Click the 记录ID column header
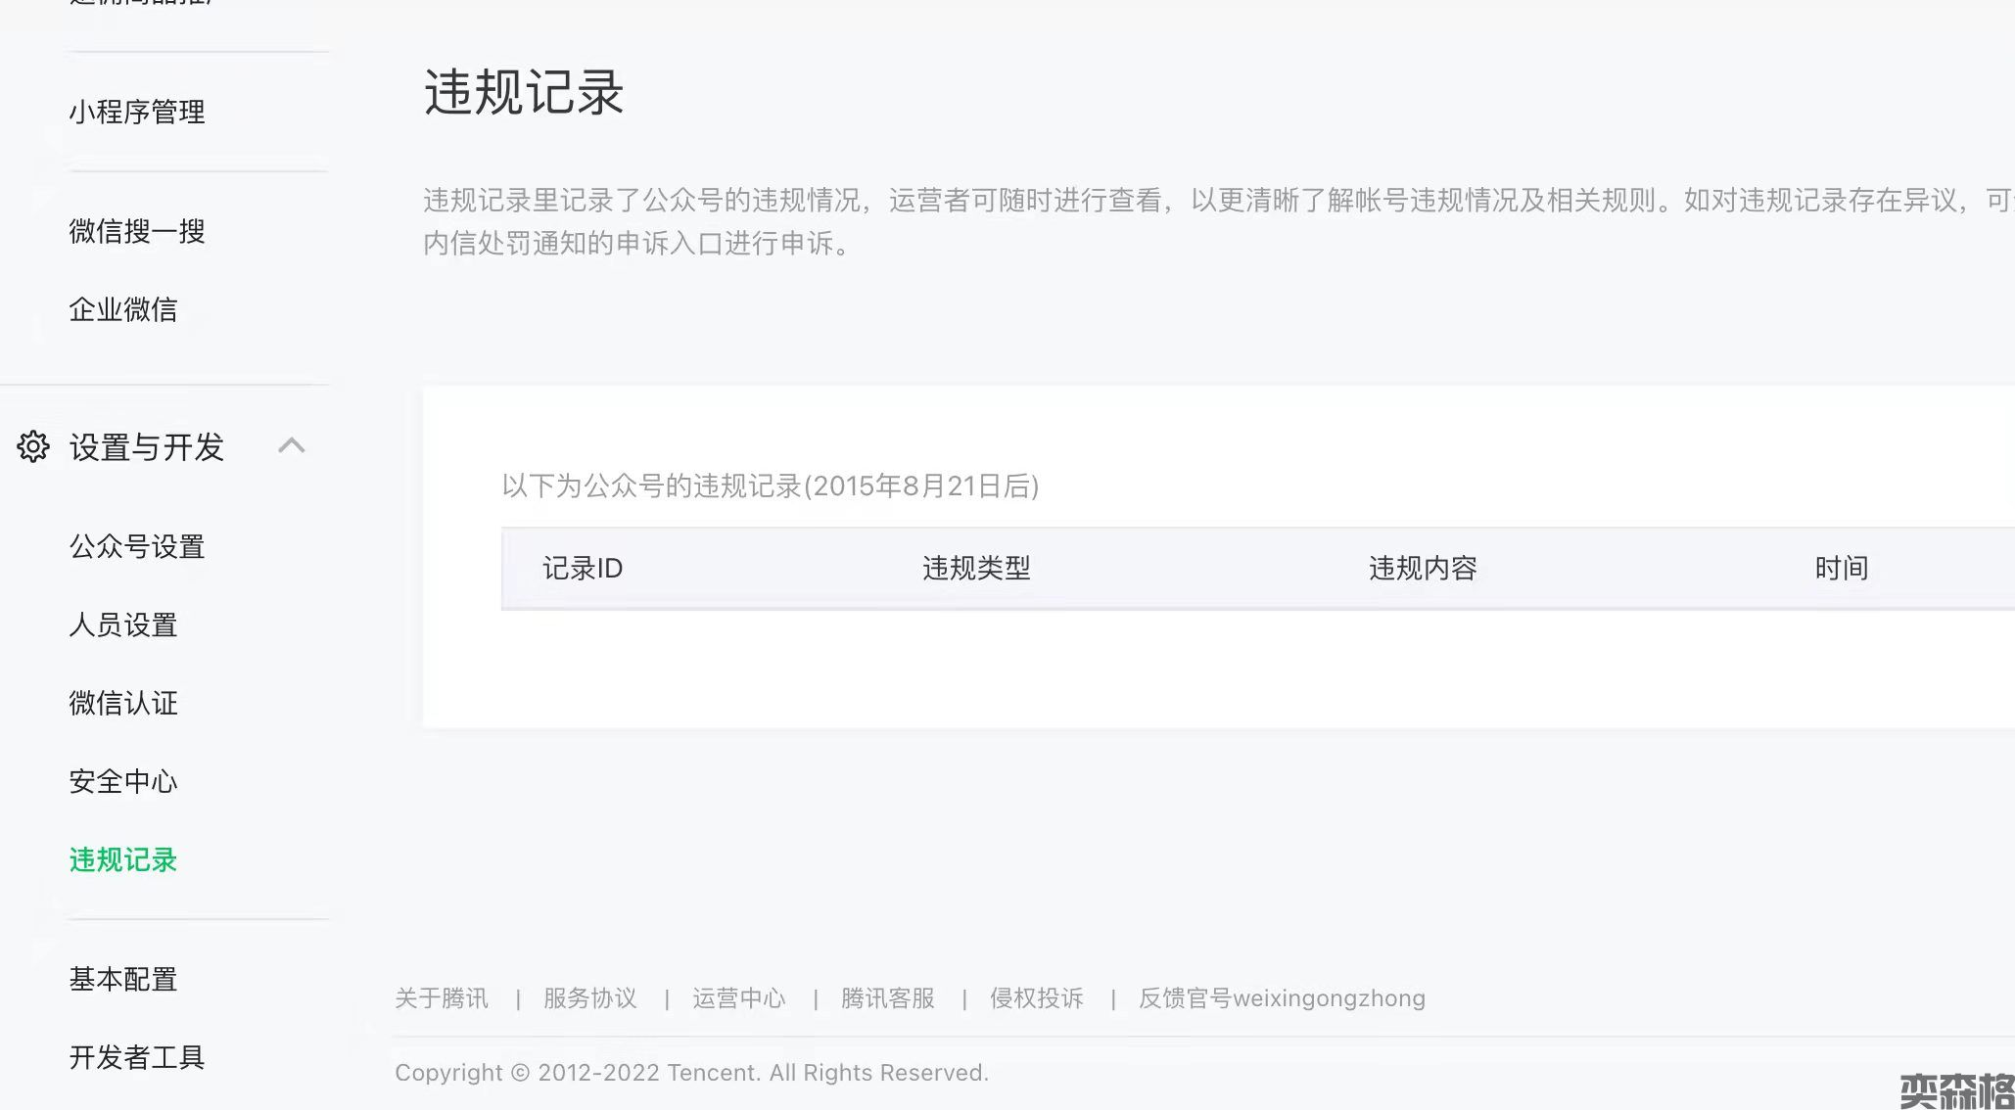The height and width of the screenshot is (1110, 2015). coord(583,569)
